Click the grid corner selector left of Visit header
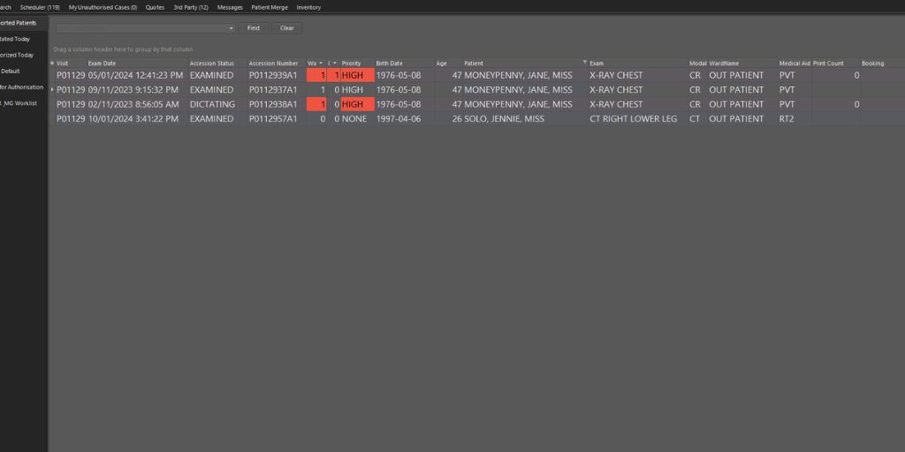This screenshot has height=452, width=905. pos(52,64)
